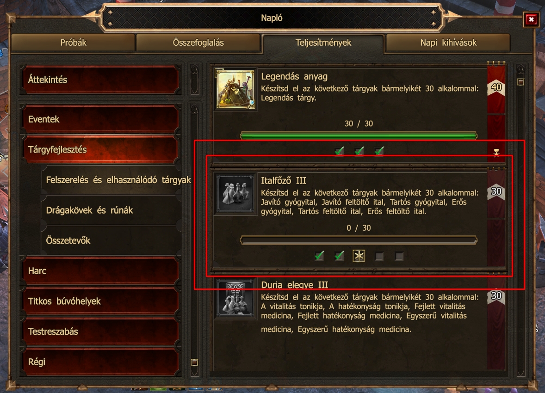The width and height of the screenshot is (545, 393).
Task: Click the fourth empty stage box under Italfőző III
Action: [x=379, y=257]
